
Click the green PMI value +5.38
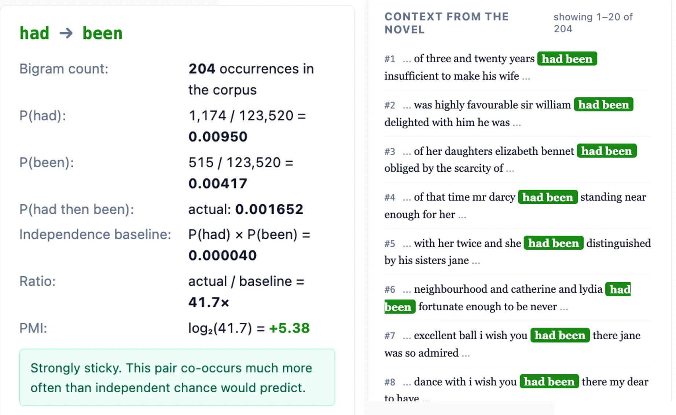tap(289, 328)
